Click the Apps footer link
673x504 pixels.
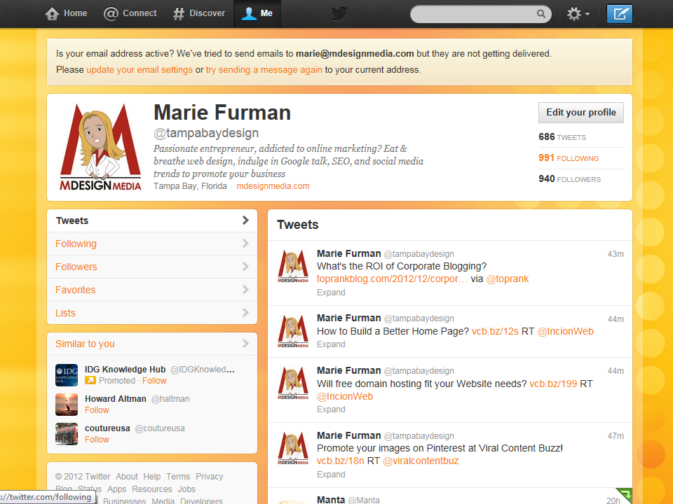(117, 489)
